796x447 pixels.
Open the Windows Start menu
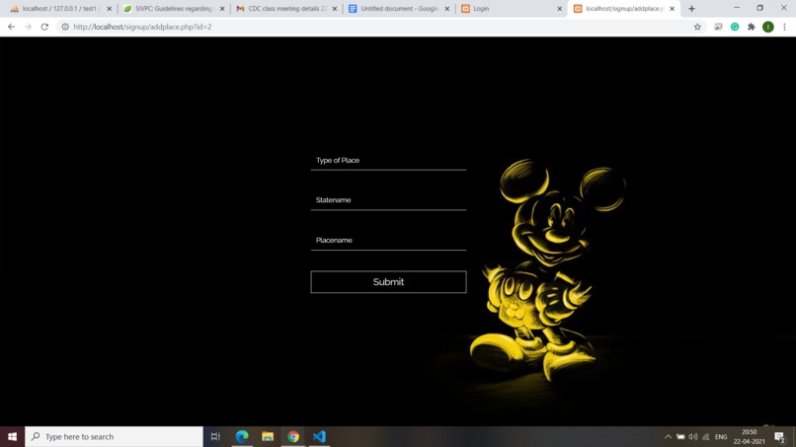coord(12,436)
